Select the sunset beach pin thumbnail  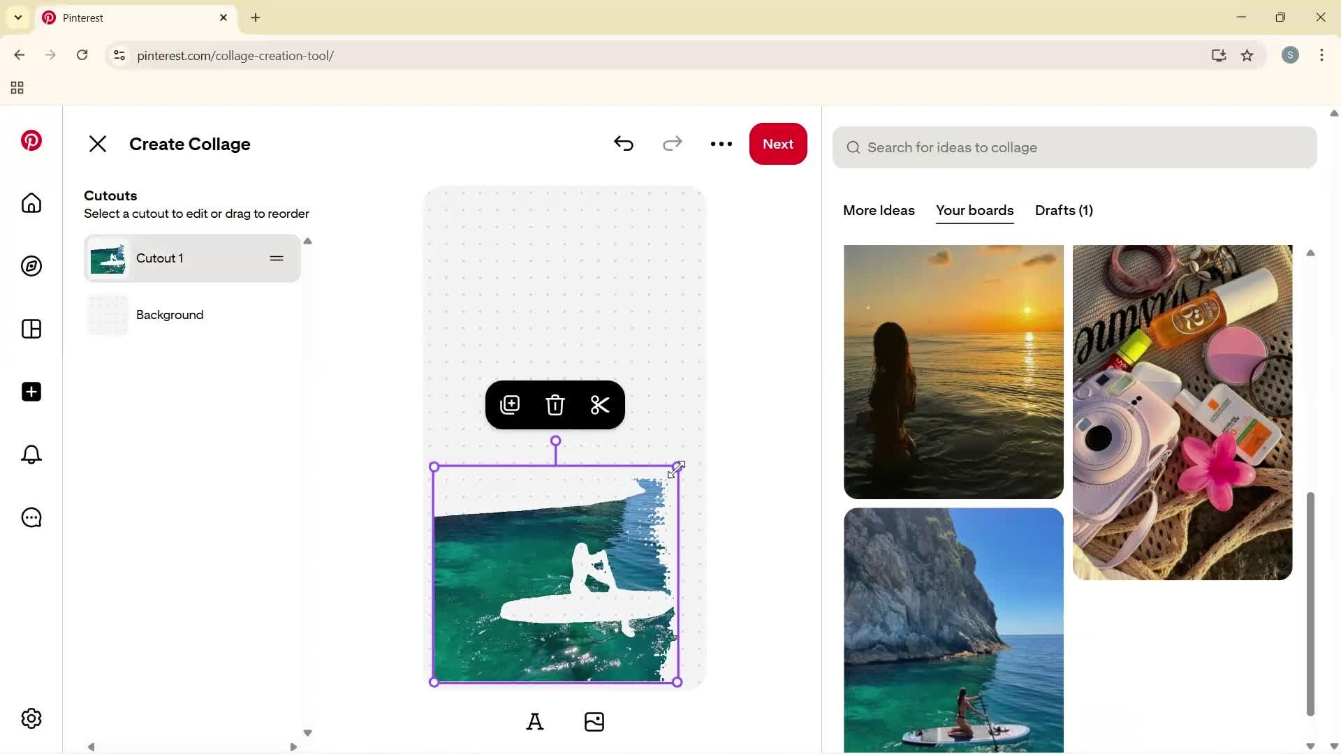tap(953, 371)
